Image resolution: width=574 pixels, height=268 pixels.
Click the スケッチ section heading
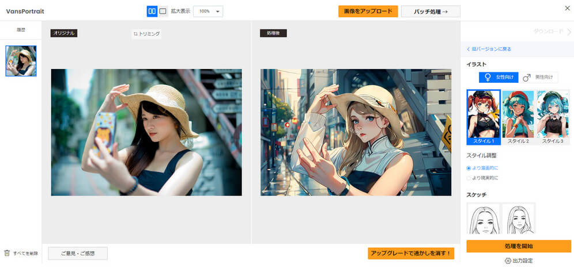click(x=477, y=194)
